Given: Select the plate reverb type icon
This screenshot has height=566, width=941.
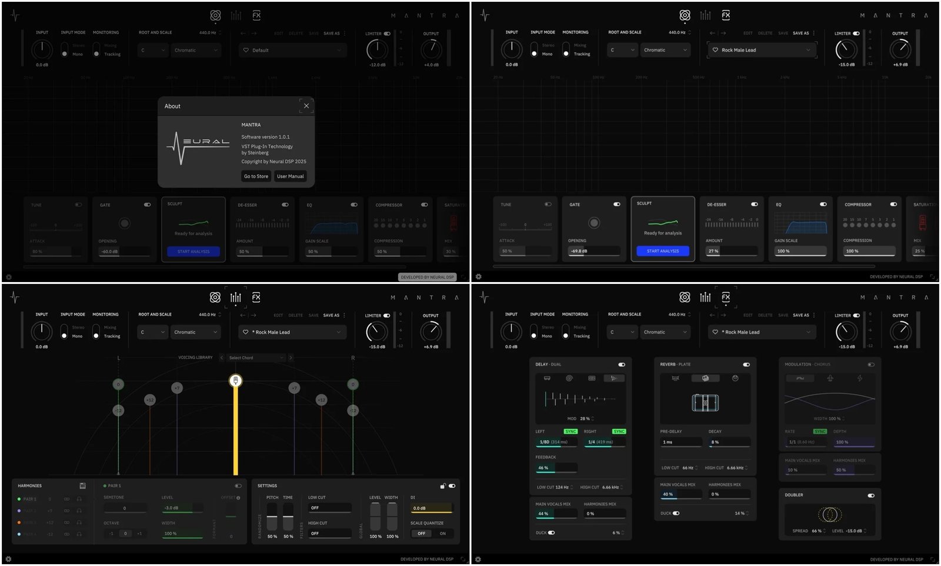Looking at the screenshot, I should pyautogui.click(x=705, y=379).
